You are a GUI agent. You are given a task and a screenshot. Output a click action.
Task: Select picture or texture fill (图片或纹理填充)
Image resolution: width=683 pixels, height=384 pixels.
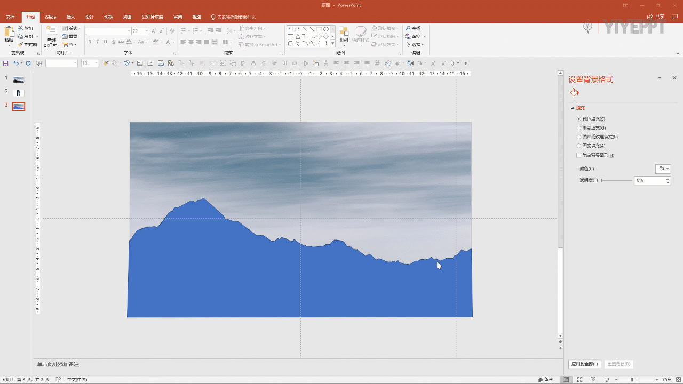[579, 137]
